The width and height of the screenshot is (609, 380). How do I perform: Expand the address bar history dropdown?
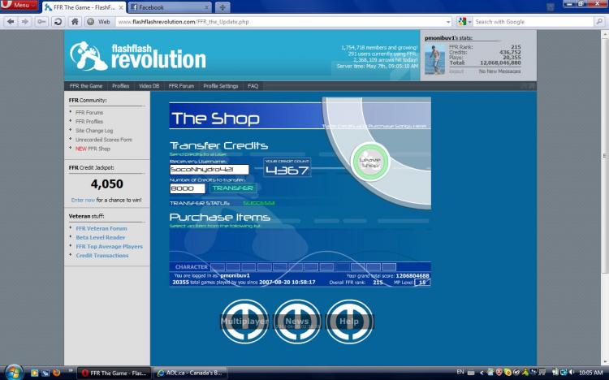pos(448,22)
